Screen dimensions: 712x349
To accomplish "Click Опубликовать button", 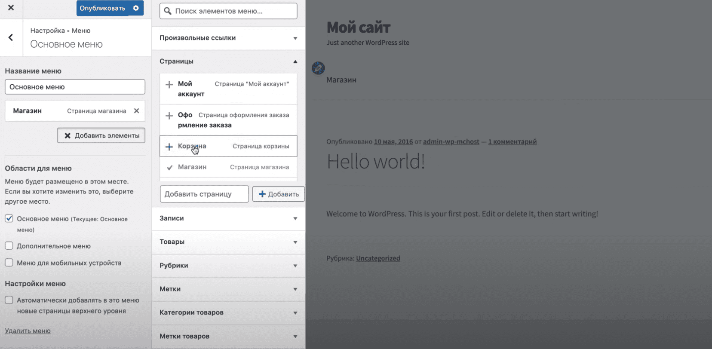I will [x=102, y=8].
